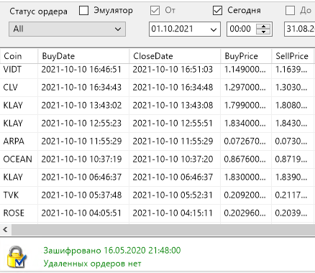Click the Зашифровано 16.05.2020 status text
315x273 pixels.
click(x=112, y=251)
